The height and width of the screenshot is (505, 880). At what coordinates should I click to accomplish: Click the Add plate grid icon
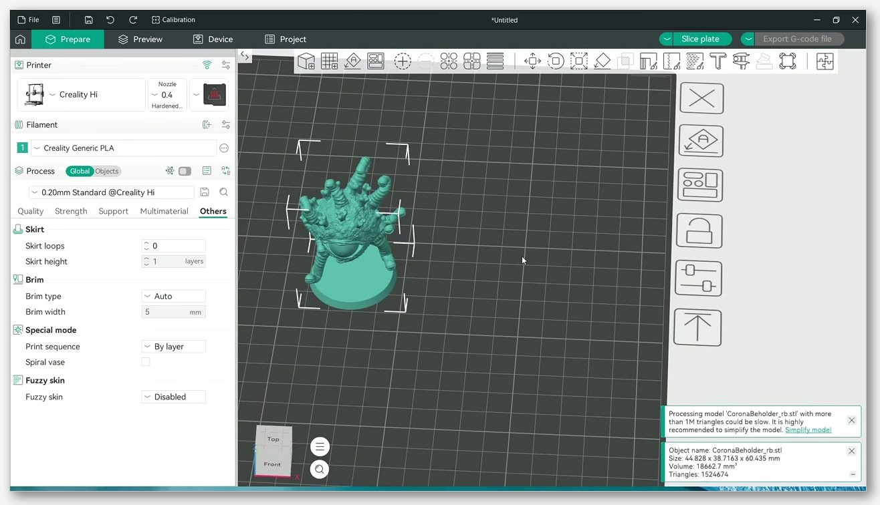click(x=329, y=61)
